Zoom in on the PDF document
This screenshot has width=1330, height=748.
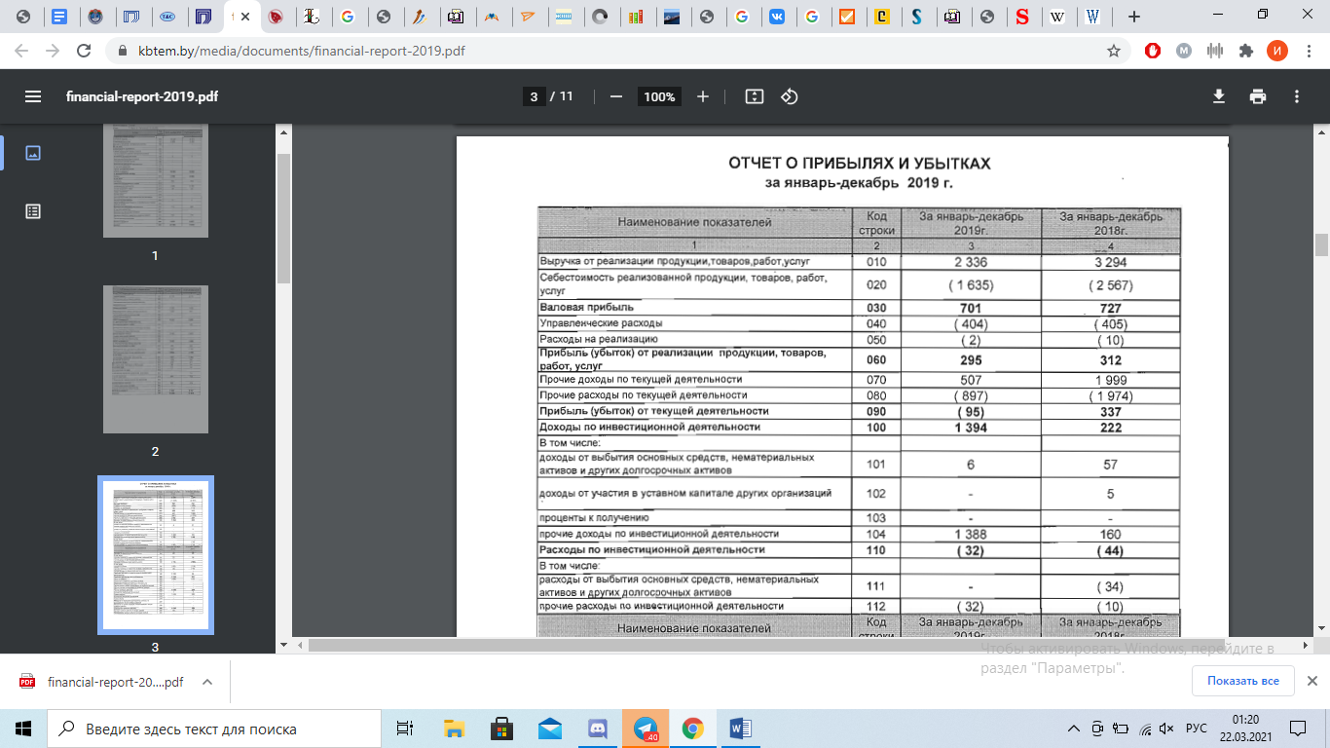pyautogui.click(x=703, y=96)
